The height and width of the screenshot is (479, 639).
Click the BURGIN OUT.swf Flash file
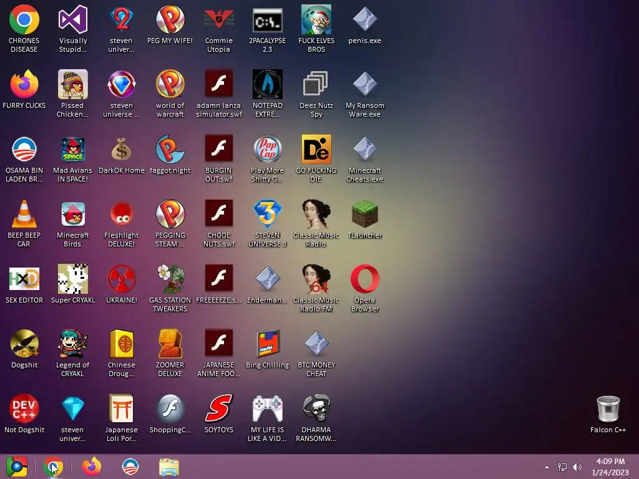pos(218,148)
